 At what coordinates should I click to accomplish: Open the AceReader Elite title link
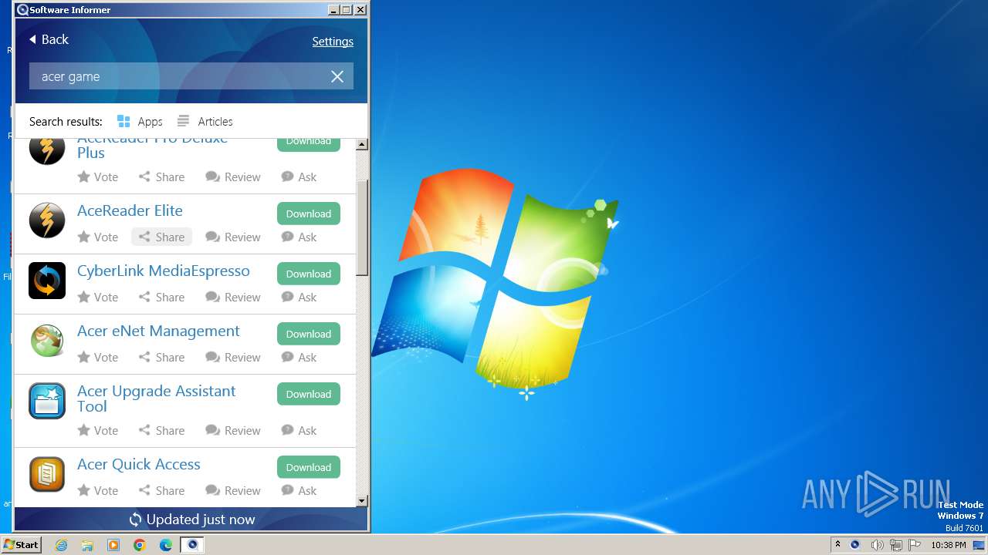[130, 210]
